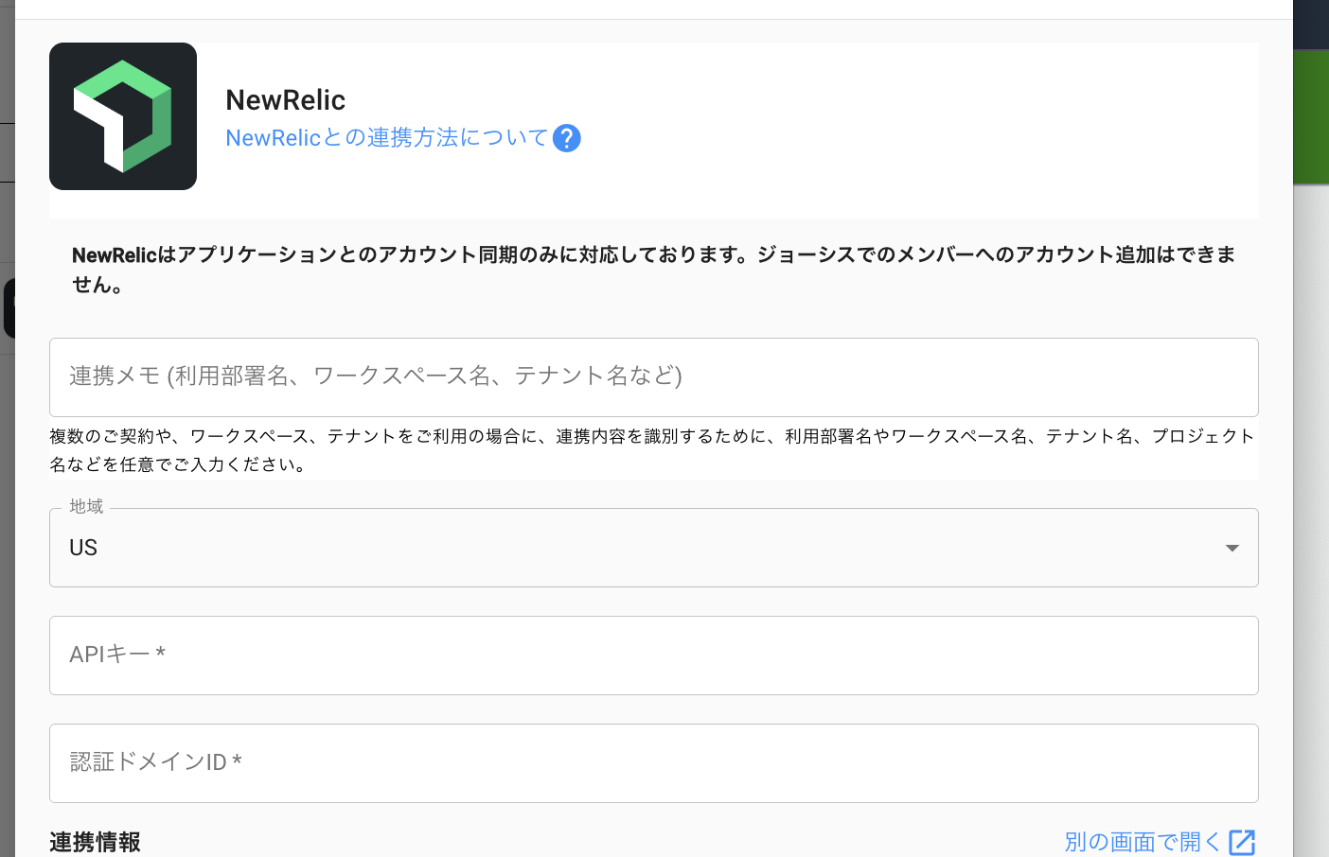The height and width of the screenshot is (857, 1329).
Task: Open the 地域 region select box
Action: (x=653, y=548)
